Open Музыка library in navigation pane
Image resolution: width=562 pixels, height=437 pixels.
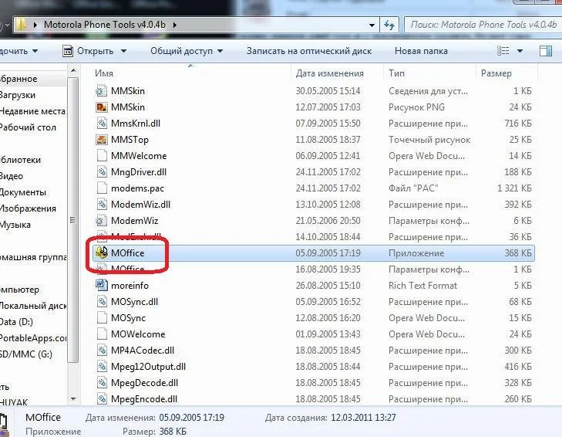[x=15, y=225]
